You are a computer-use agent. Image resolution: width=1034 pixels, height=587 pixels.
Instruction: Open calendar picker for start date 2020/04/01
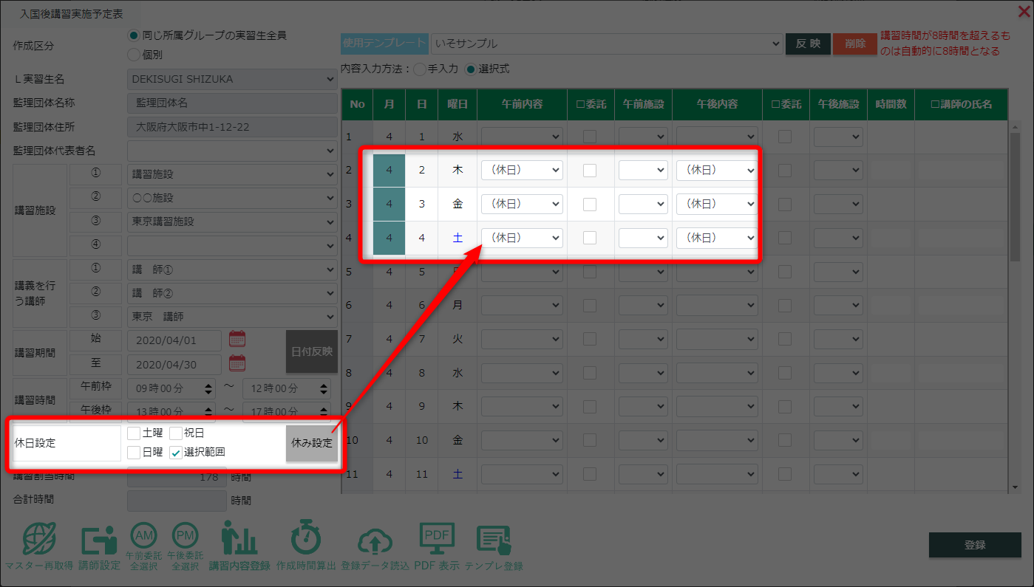(237, 340)
